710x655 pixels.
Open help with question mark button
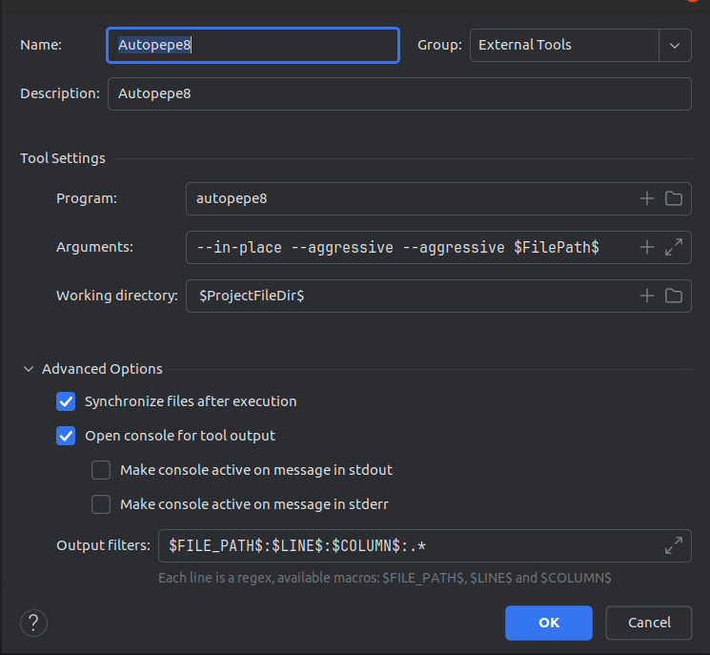point(33,623)
